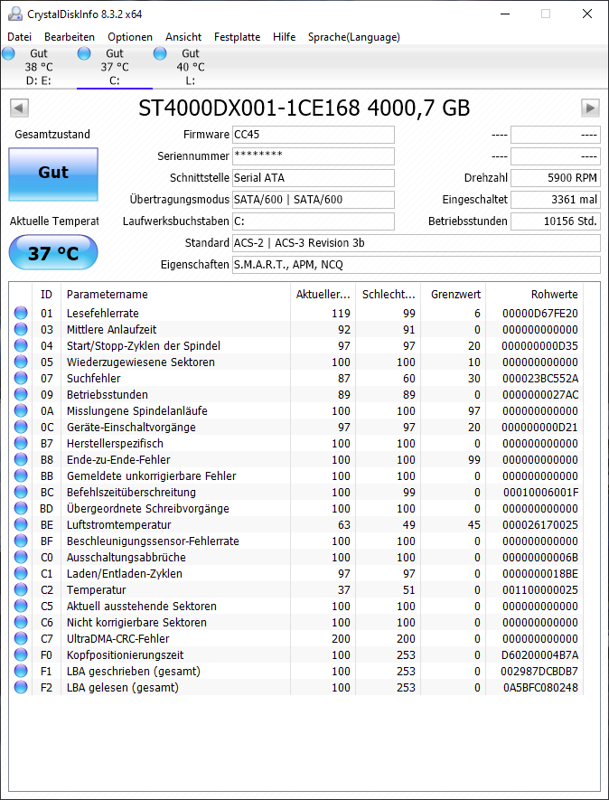
Task: Click status orb for Start/Stopp-Zyklen der Spindel
Action: 21,346
